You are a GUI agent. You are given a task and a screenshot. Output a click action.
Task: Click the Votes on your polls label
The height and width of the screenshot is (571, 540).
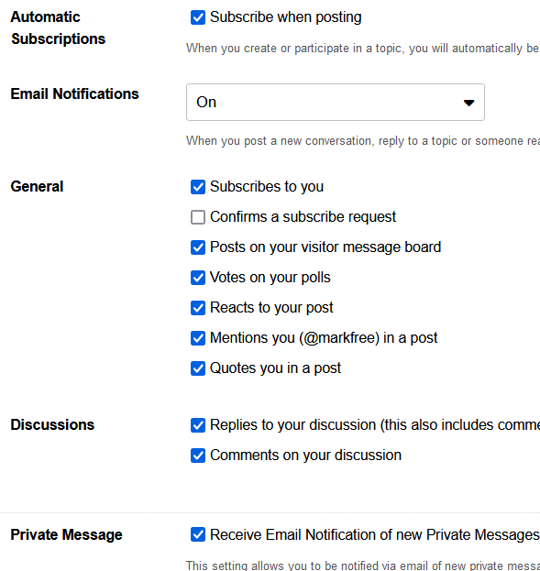270,278
